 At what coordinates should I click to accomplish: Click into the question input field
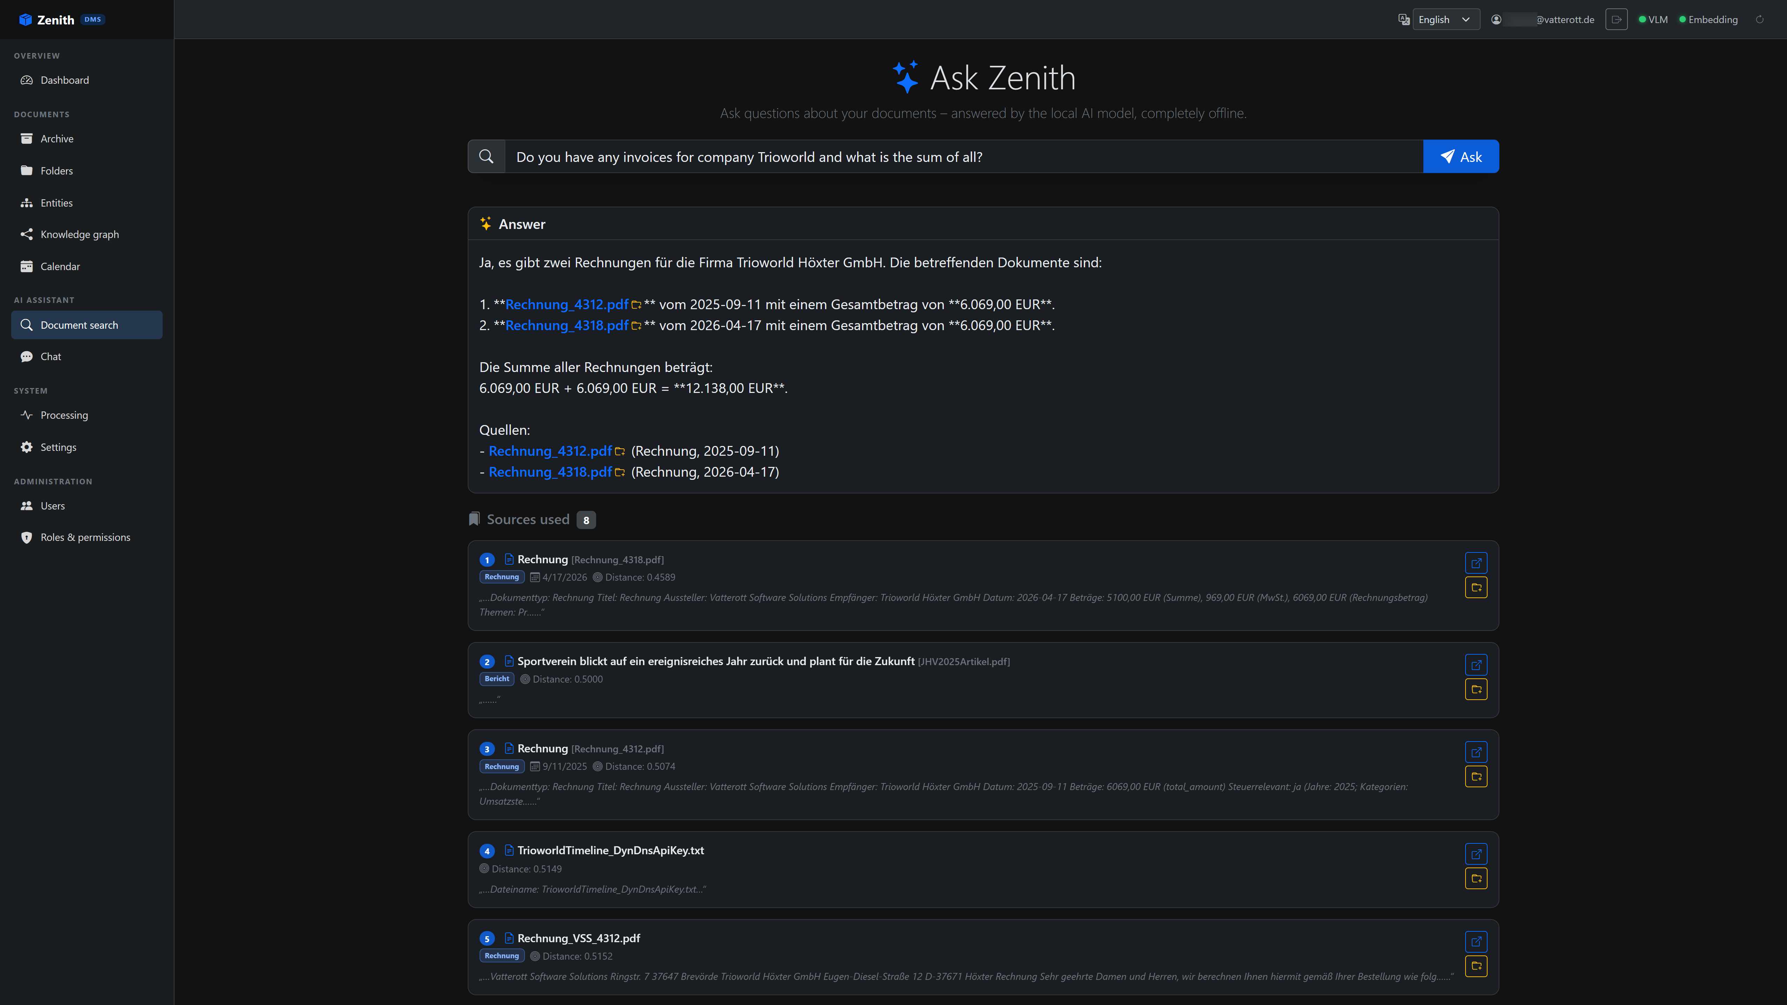click(964, 157)
